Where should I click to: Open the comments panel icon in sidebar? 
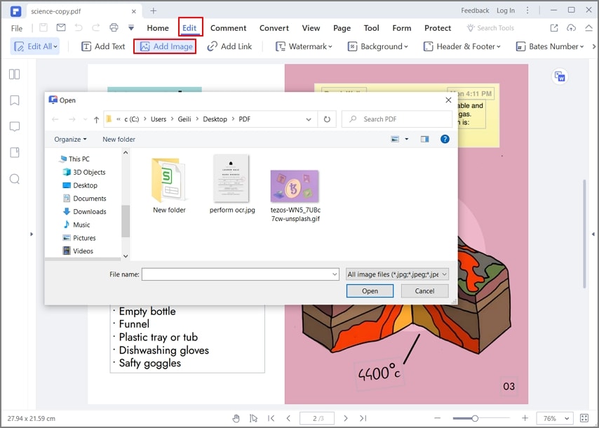[15, 126]
